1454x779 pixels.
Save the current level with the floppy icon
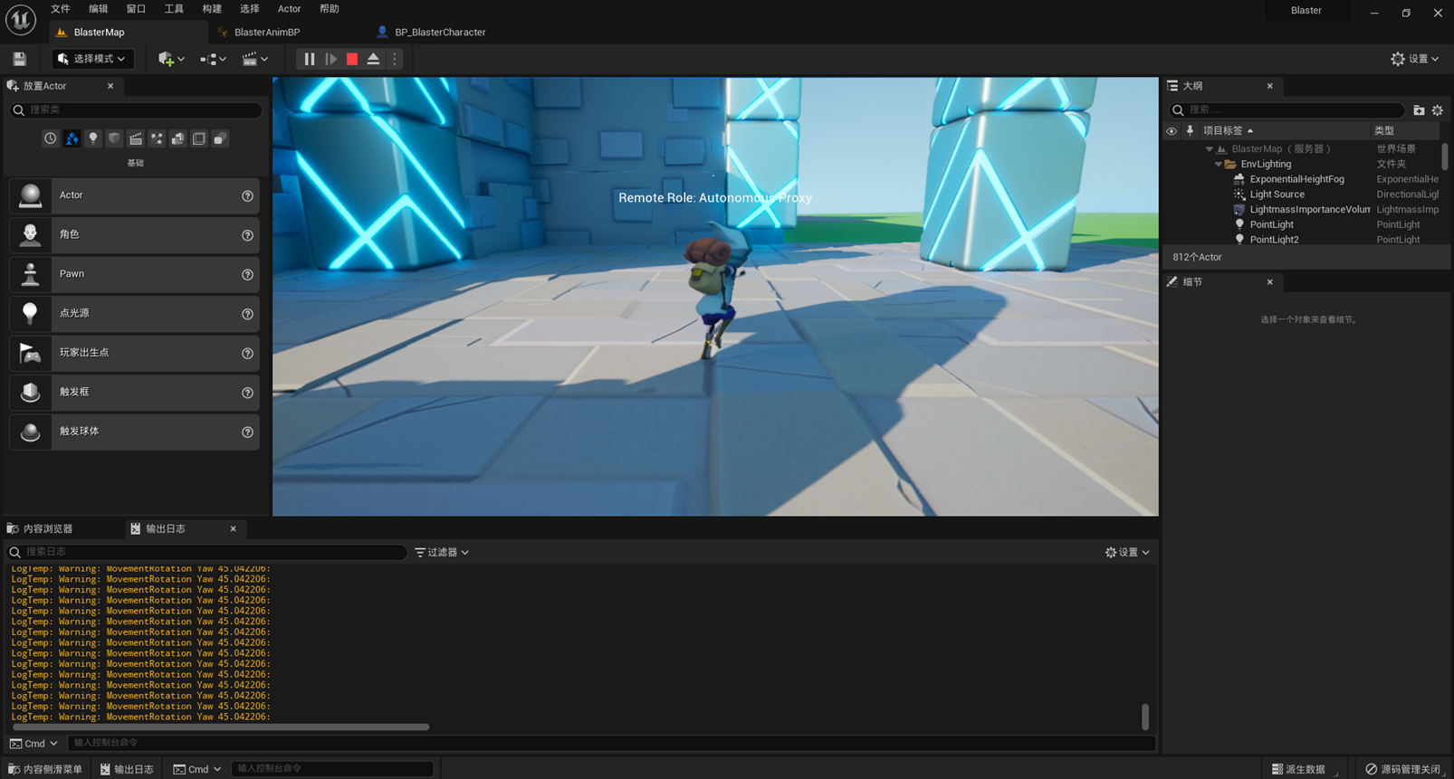19,59
